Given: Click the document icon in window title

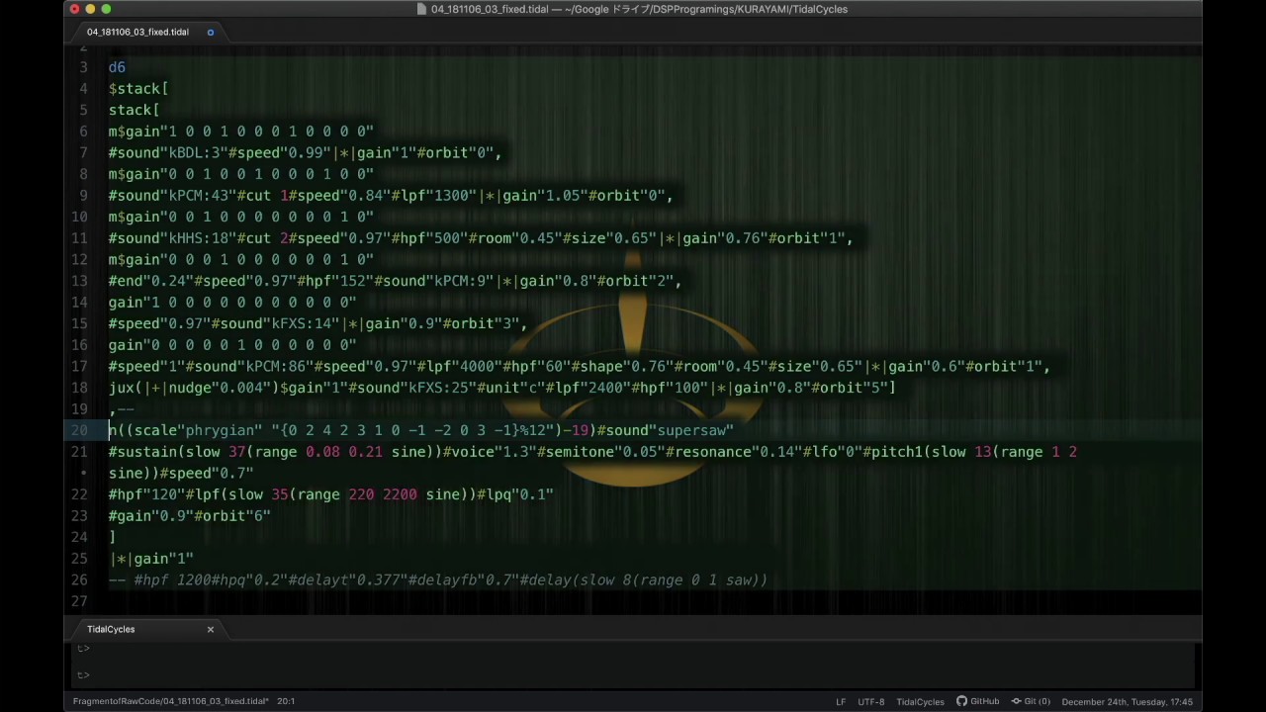Looking at the screenshot, I should click(x=422, y=9).
